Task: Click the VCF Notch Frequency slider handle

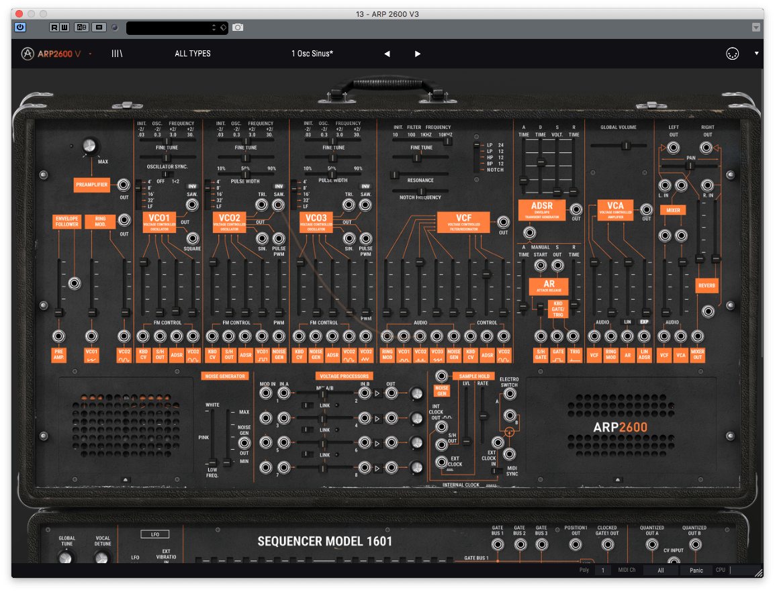Action: [x=420, y=191]
